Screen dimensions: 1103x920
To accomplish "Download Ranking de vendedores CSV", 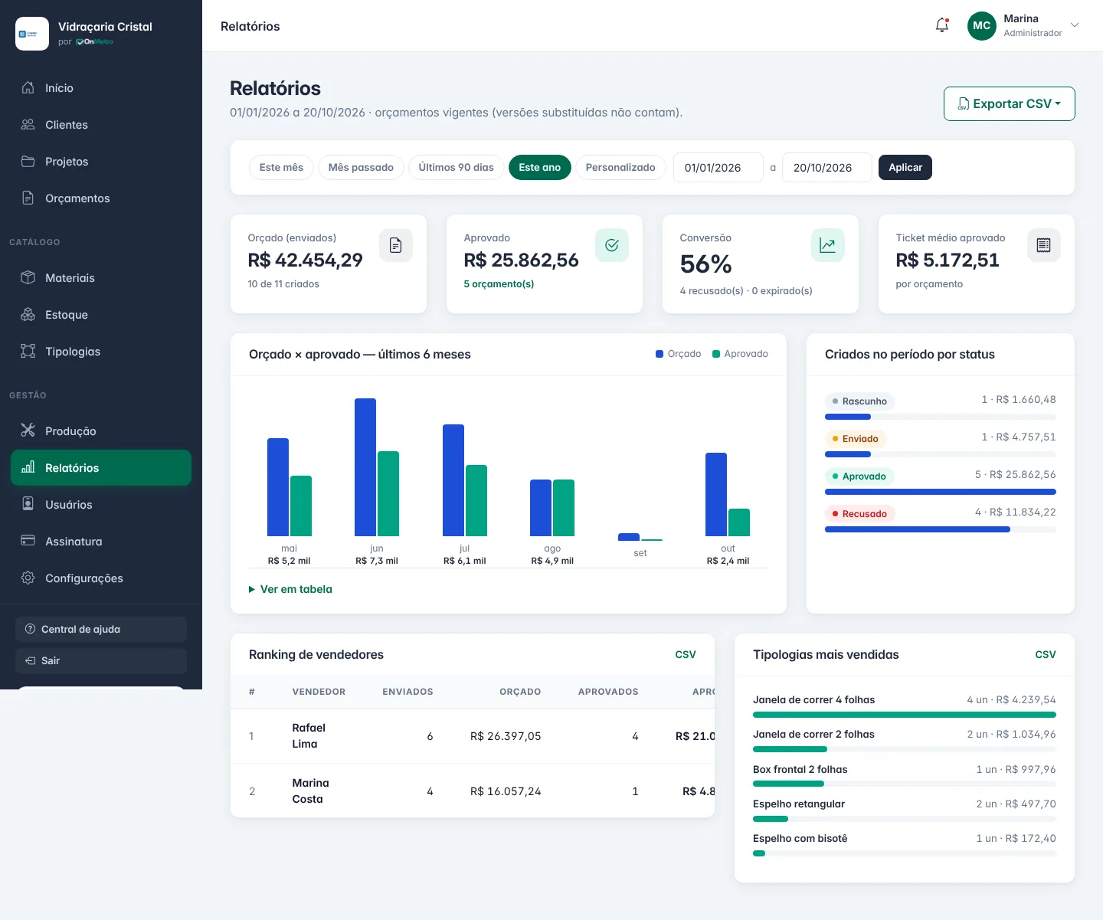I will [x=686, y=654].
